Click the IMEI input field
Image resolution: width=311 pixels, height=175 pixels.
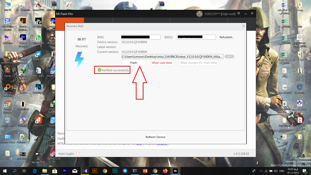click(141, 37)
